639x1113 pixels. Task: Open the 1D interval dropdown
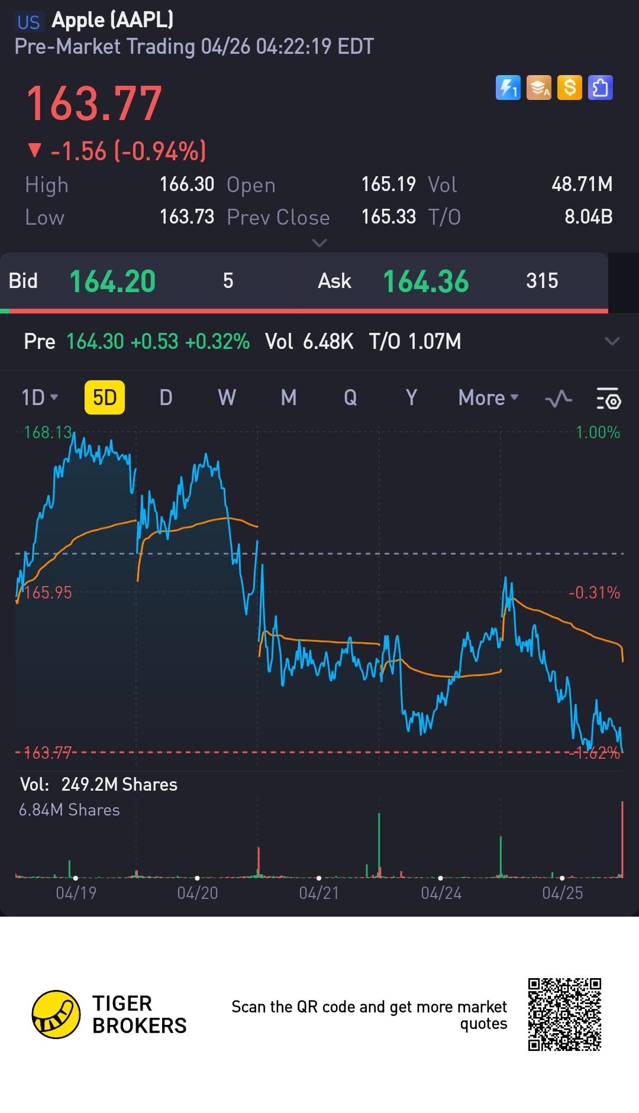[x=40, y=397]
